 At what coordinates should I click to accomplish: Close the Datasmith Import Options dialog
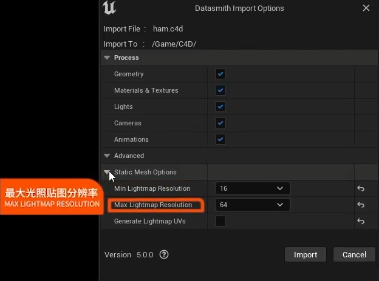click(x=366, y=8)
